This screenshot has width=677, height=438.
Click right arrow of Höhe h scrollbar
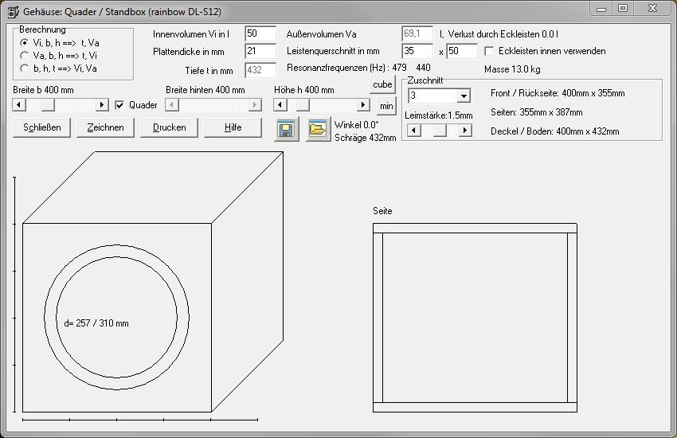(363, 105)
